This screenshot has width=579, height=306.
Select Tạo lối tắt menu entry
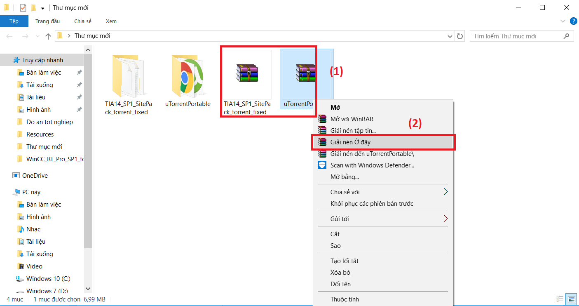pyautogui.click(x=383, y=261)
